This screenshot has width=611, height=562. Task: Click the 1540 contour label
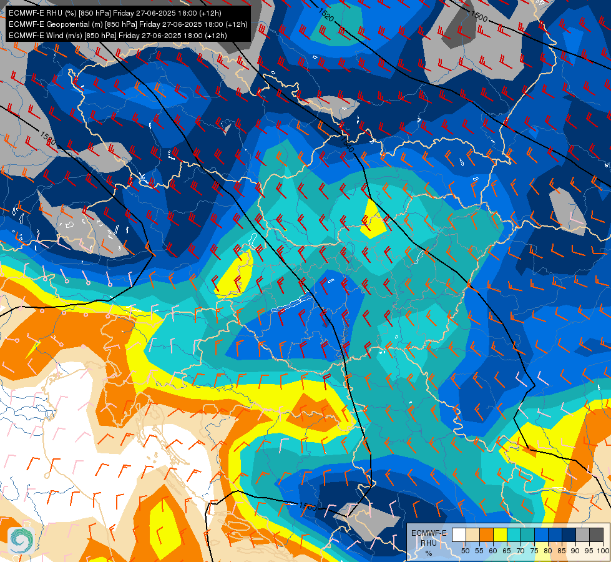tap(347, 145)
